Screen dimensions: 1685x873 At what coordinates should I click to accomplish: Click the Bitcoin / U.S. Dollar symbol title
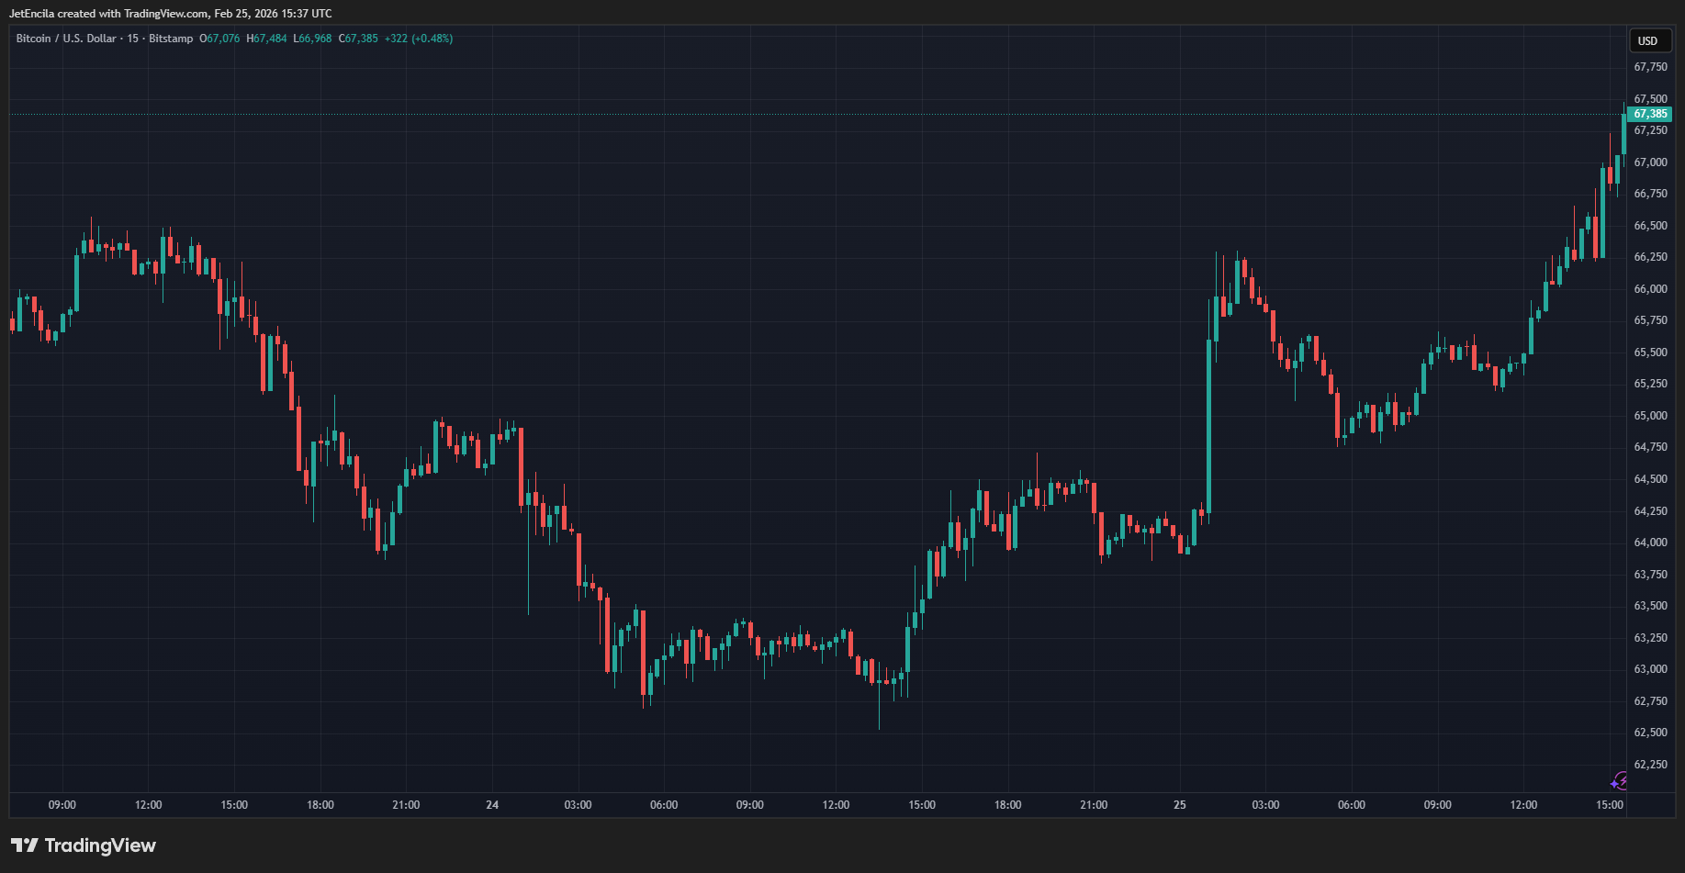(x=66, y=39)
